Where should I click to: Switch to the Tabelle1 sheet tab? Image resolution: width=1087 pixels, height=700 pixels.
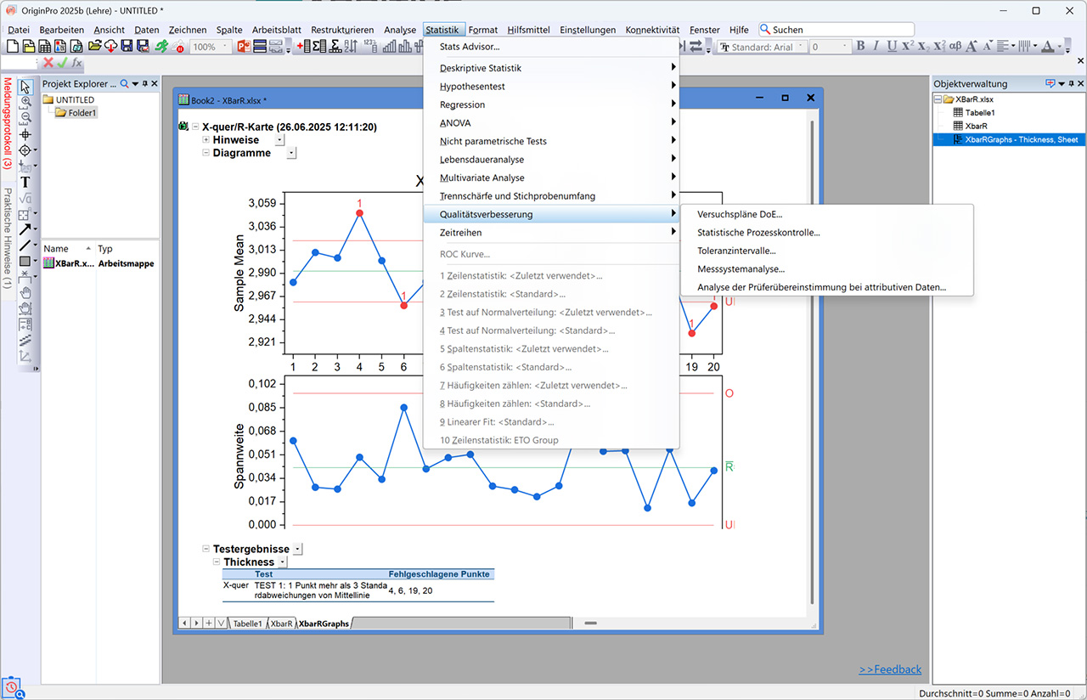coord(247,624)
